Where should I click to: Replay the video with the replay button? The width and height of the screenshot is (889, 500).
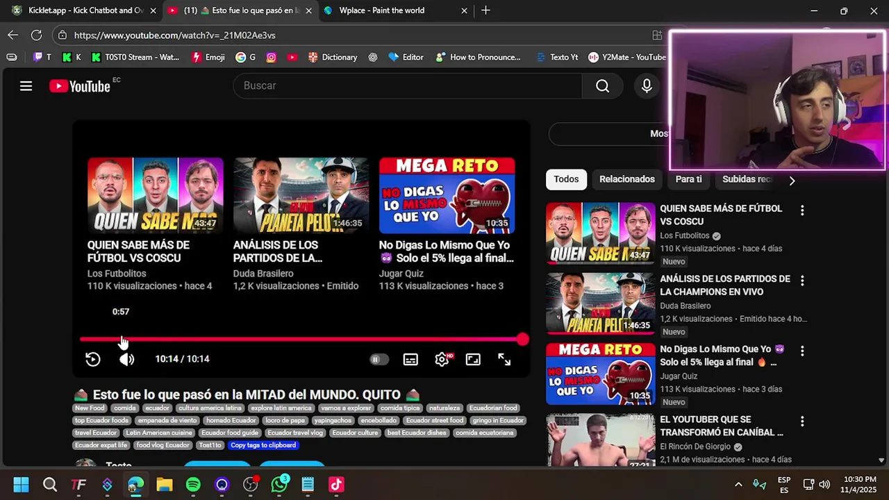click(x=93, y=359)
